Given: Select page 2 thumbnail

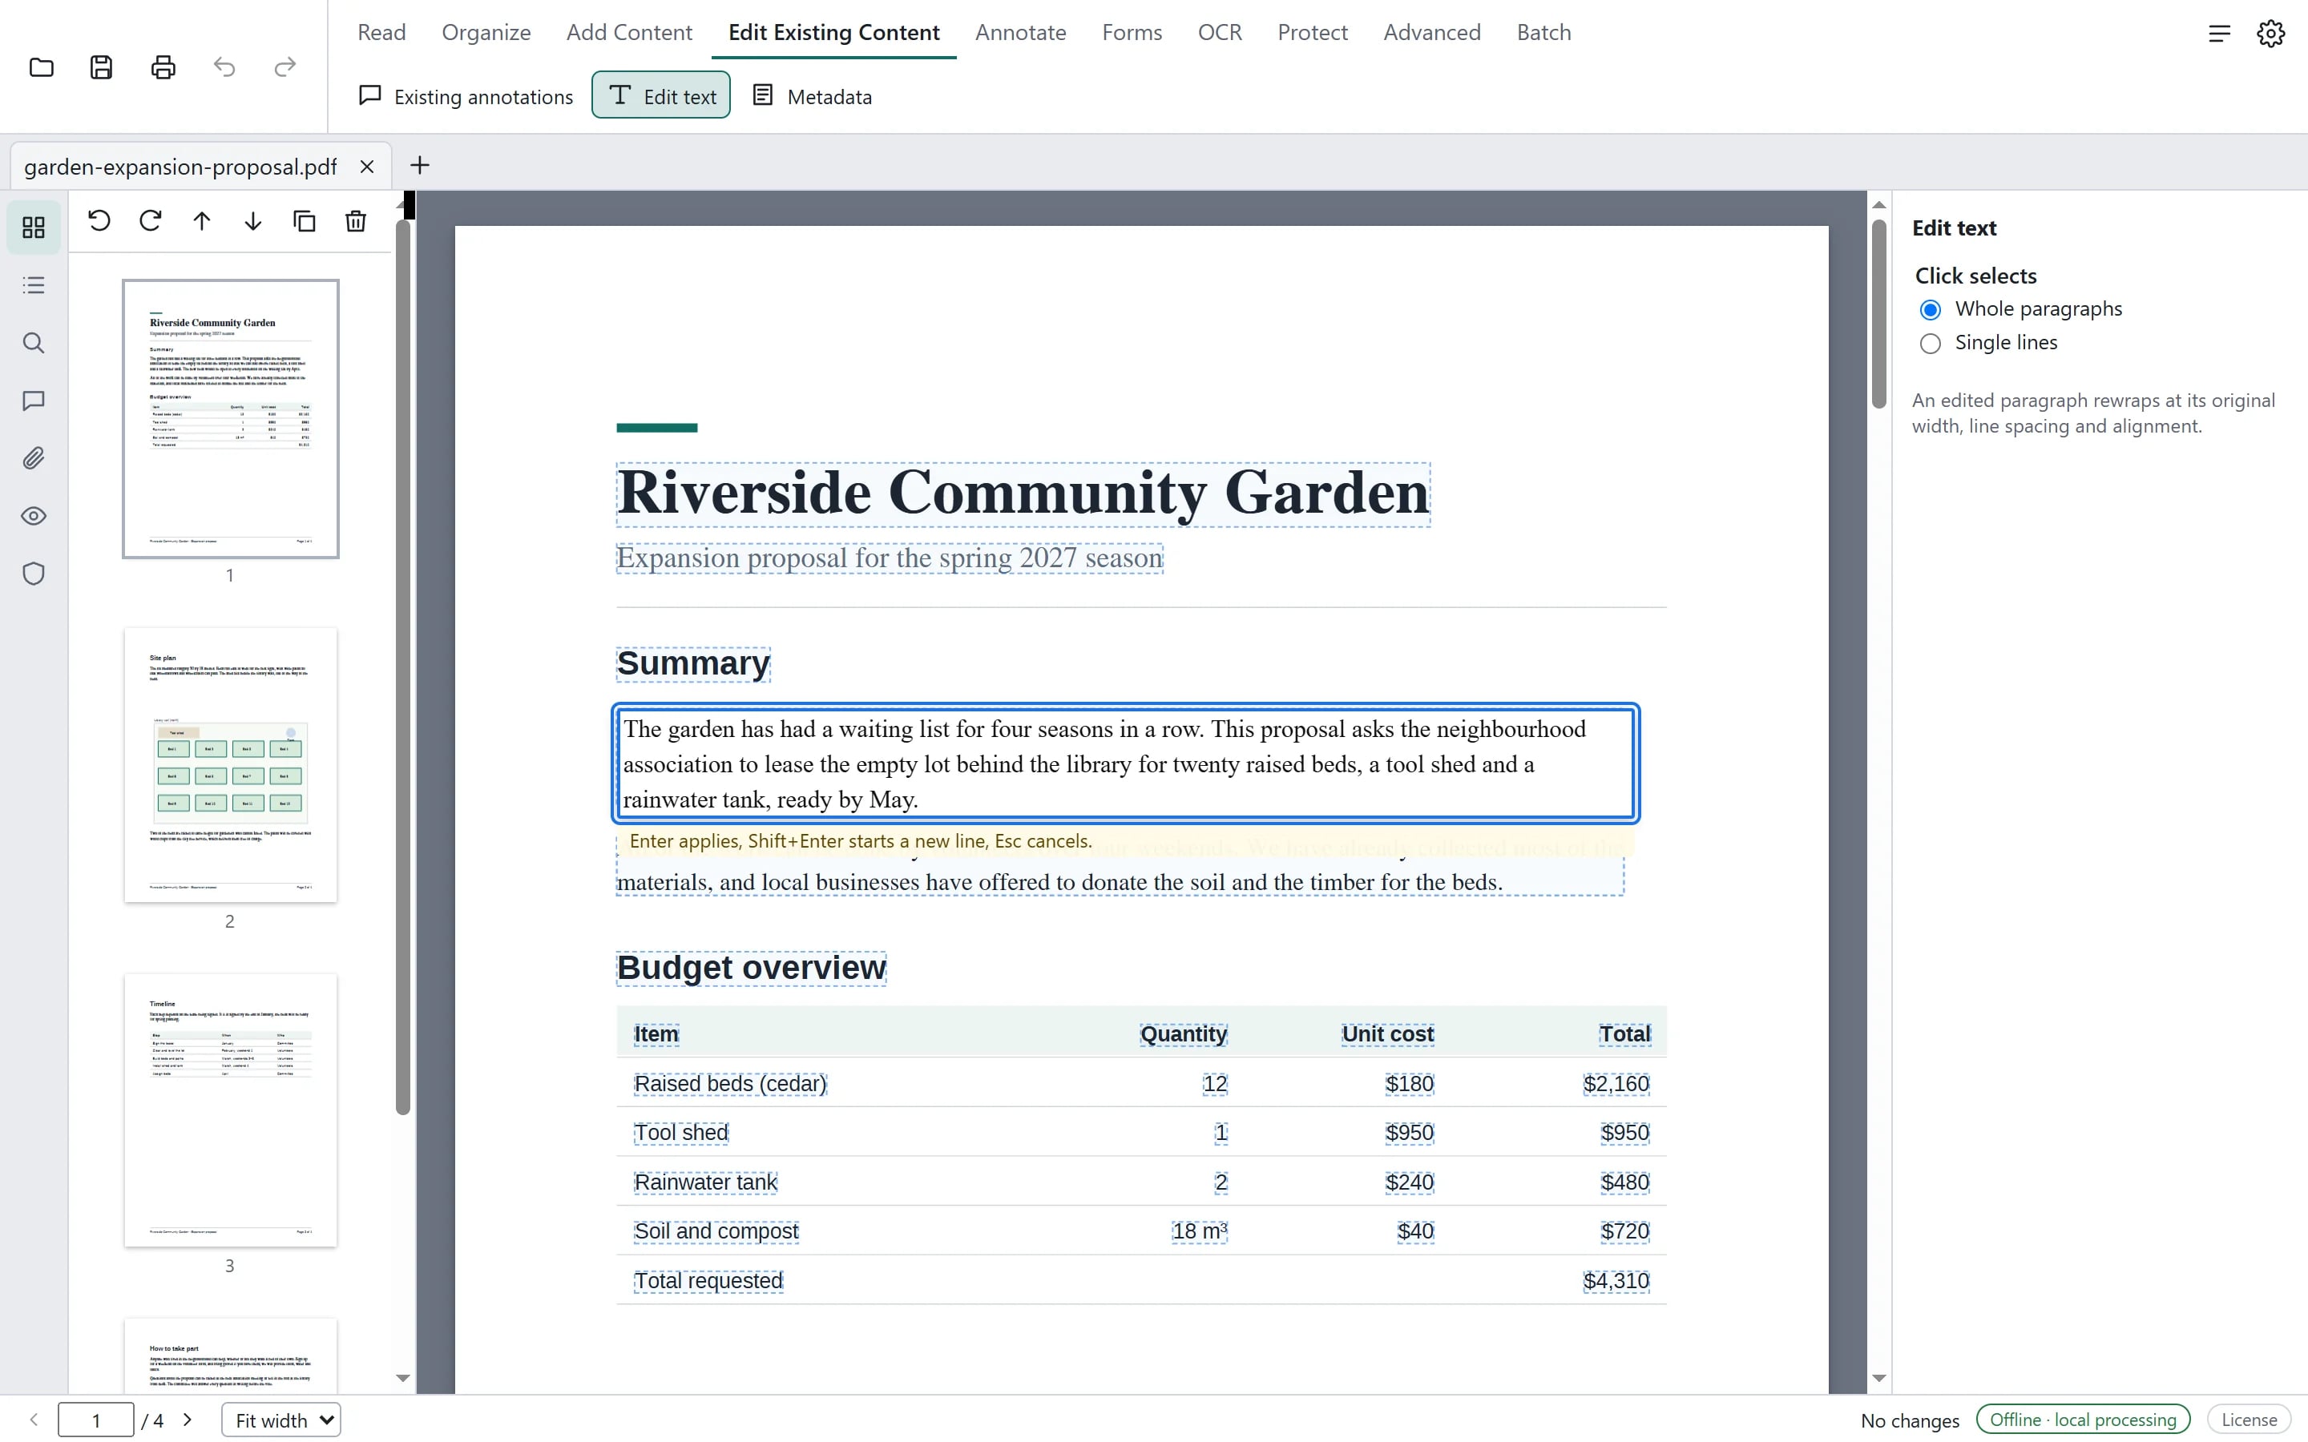Looking at the screenshot, I should pyautogui.click(x=230, y=765).
